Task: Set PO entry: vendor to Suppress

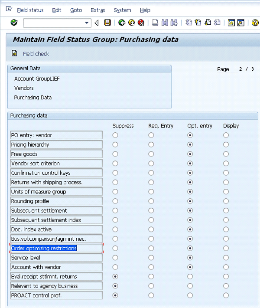Action: 115,135
